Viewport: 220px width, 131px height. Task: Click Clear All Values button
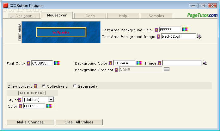79,122
